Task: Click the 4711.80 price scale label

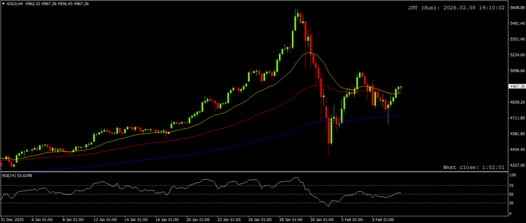Action: [x=516, y=118]
